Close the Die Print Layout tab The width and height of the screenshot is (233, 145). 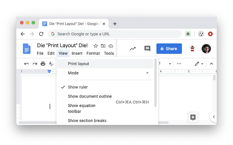(x=104, y=24)
